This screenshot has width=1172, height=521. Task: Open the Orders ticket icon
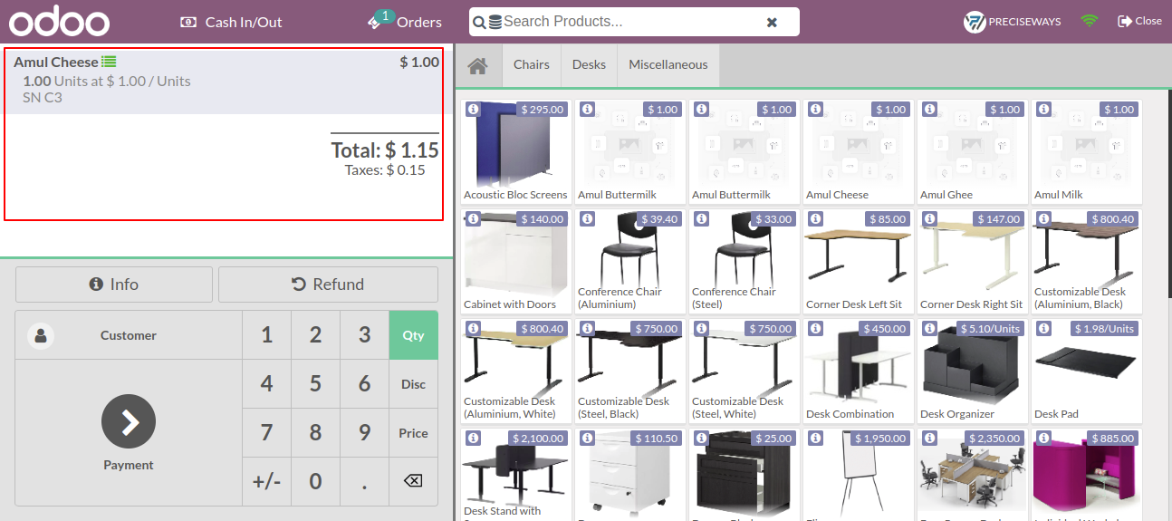pyautogui.click(x=380, y=21)
